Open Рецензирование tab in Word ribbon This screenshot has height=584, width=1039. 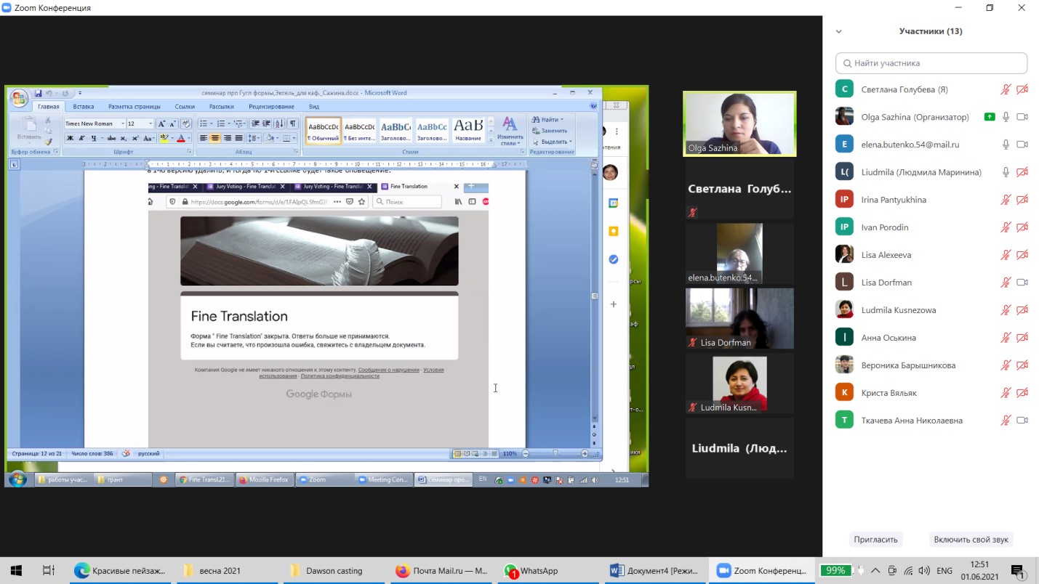tap(271, 107)
